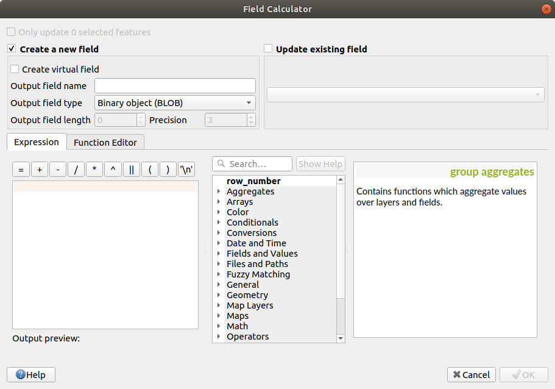Select the Expression tab
This screenshot has width=555, height=389.
point(37,142)
